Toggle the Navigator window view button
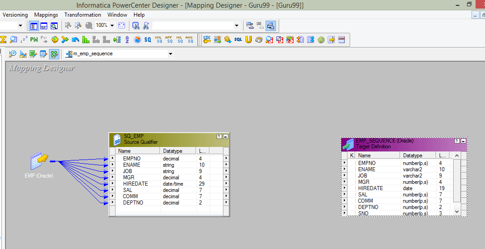Screen dimensions: 485x249 34,26
